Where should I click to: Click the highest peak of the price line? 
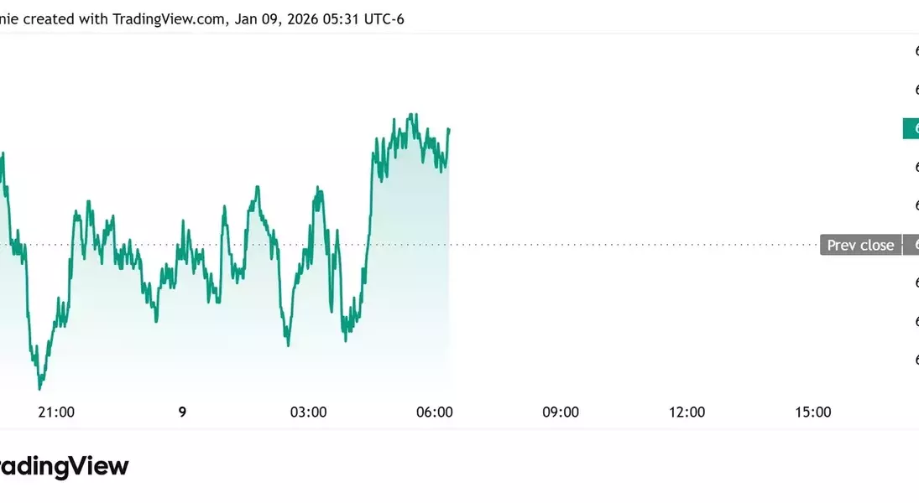pos(410,115)
